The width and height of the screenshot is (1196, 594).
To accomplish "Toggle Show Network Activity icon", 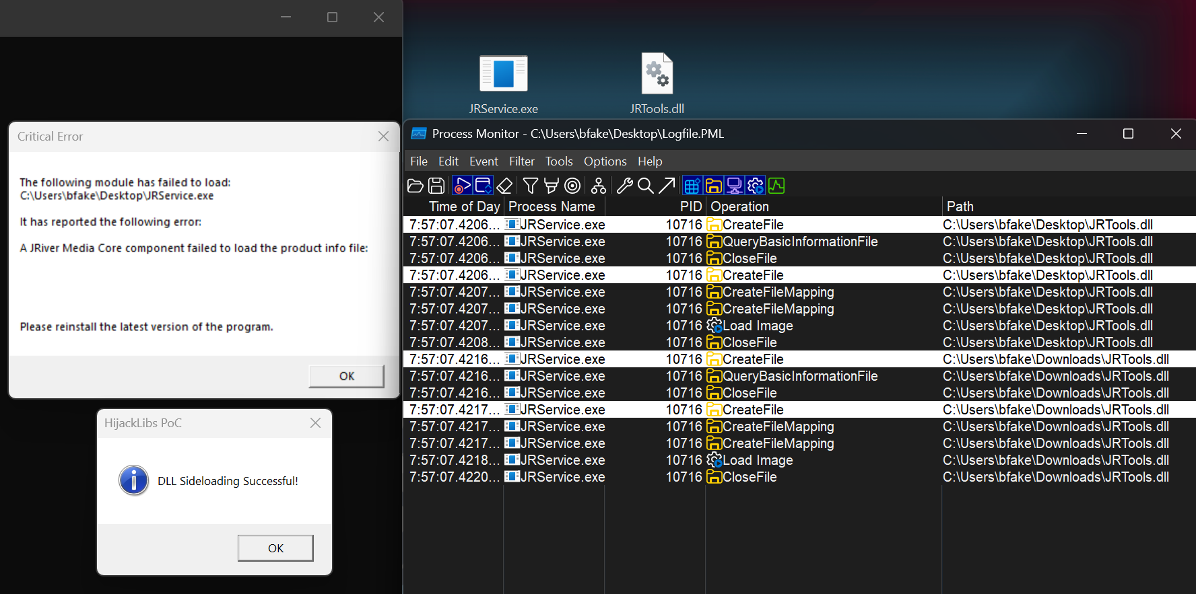I will tap(734, 186).
